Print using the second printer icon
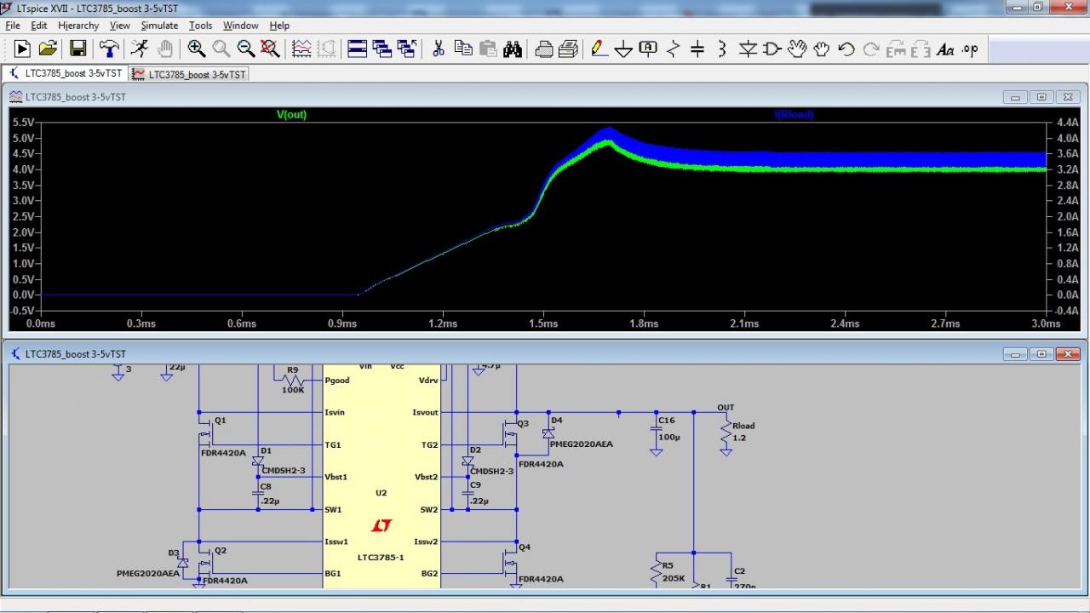 (569, 49)
